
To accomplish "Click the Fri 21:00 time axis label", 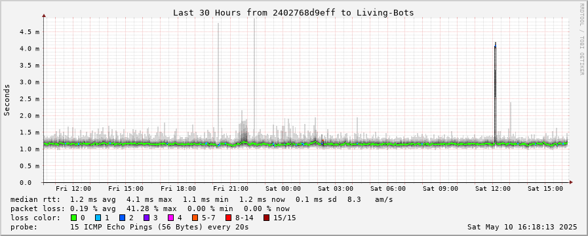I will coord(230,189).
